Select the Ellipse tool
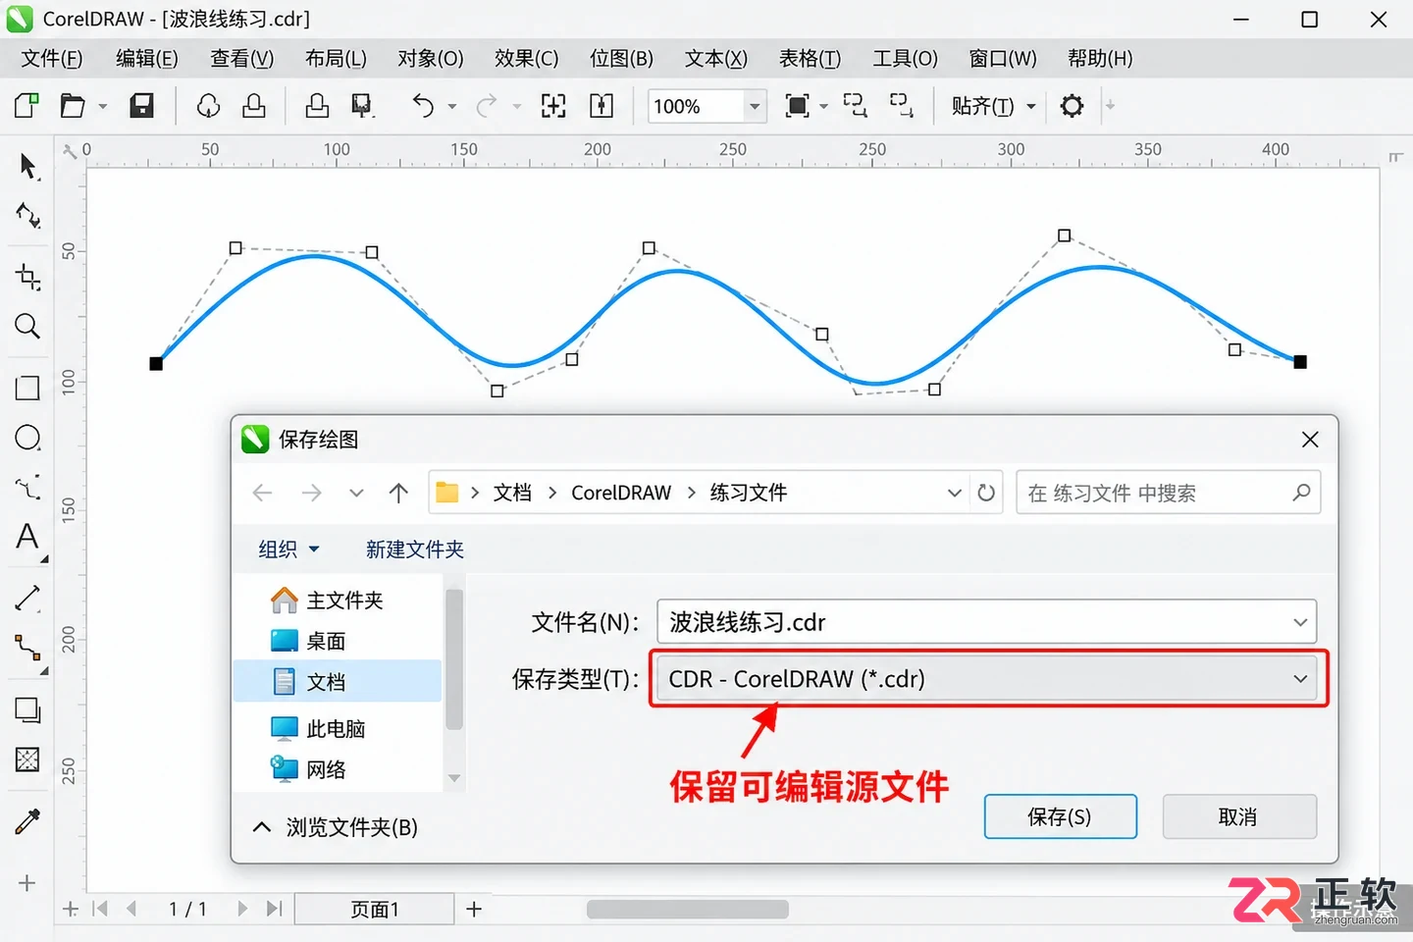The height and width of the screenshot is (942, 1413). [x=27, y=438]
